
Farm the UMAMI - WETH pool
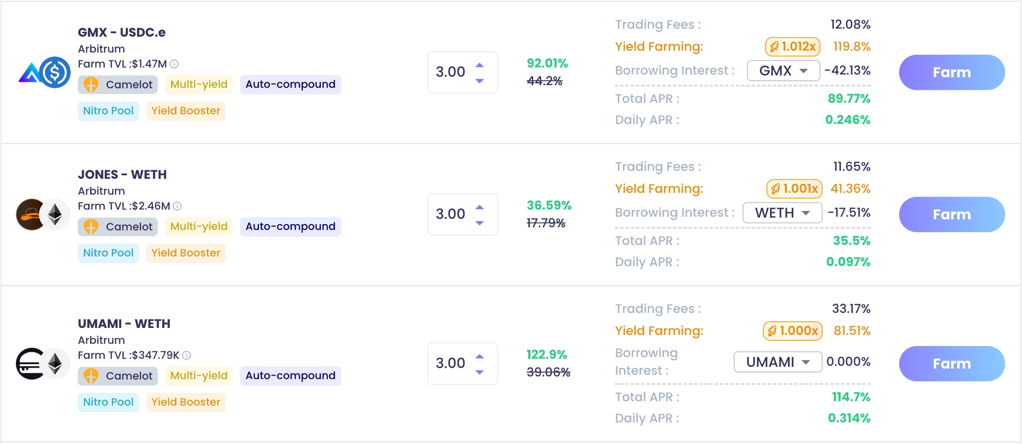[951, 364]
